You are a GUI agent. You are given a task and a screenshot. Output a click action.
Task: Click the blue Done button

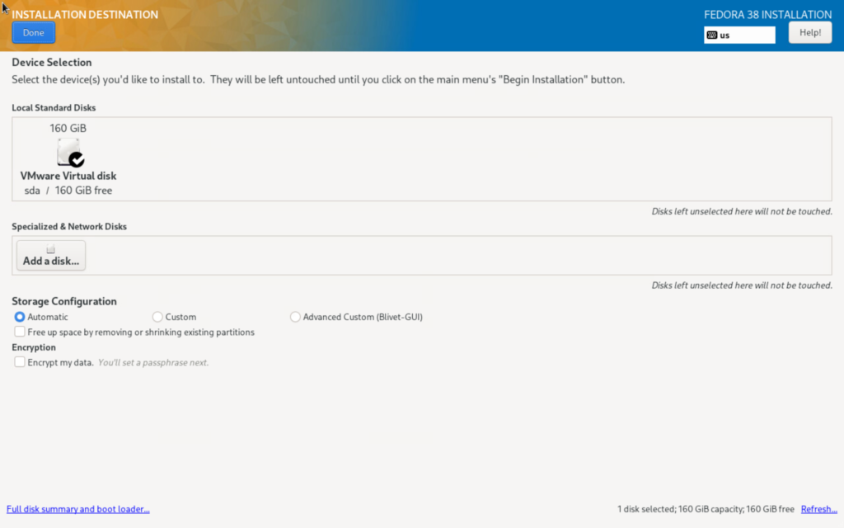point(34,32)
